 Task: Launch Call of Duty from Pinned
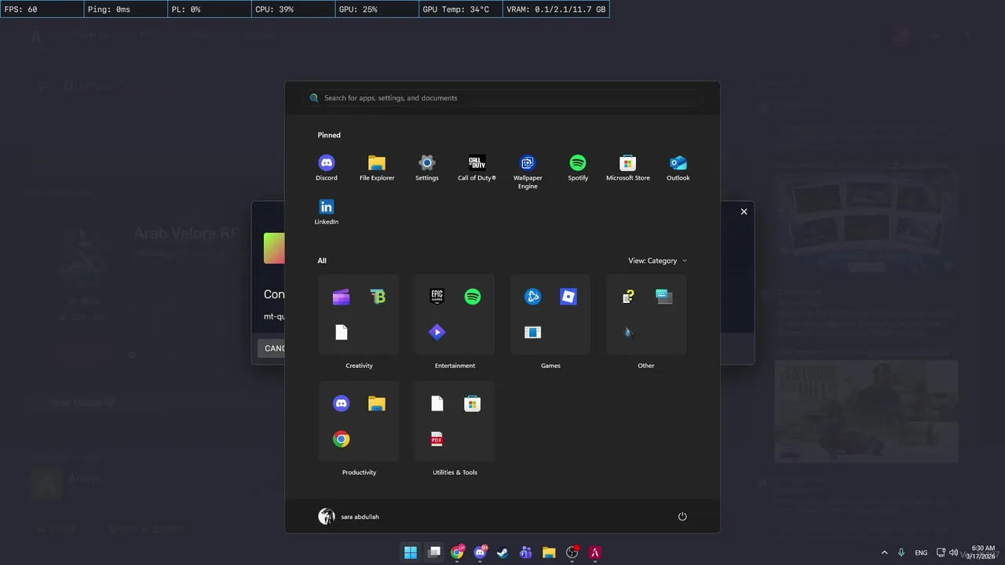point(477,168)
